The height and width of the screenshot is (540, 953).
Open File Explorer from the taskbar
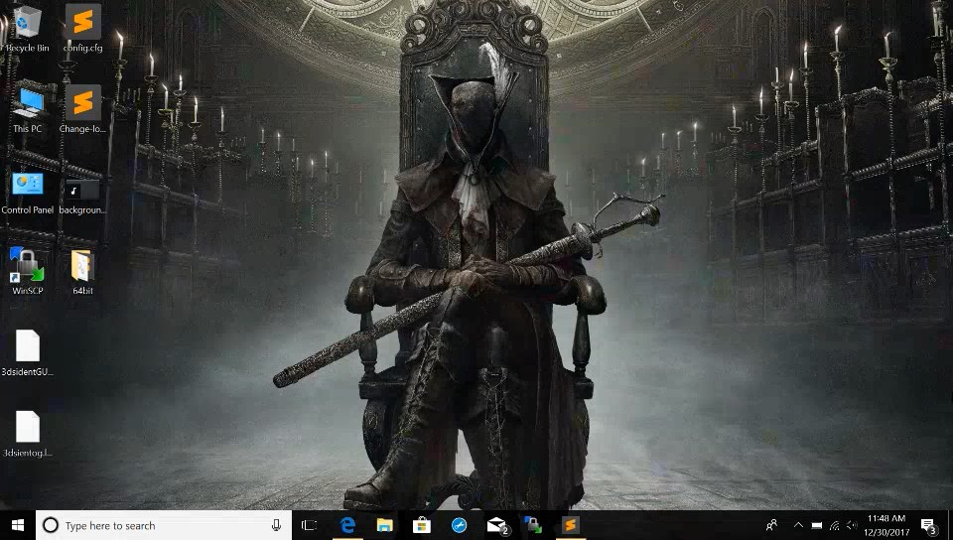point(384,525)
